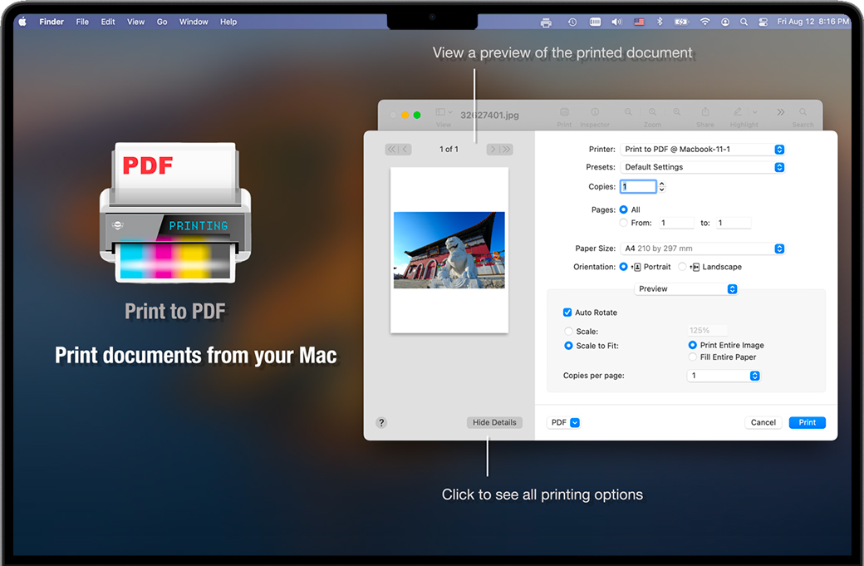Open the View sidebar dropdown in Preview toolbar
Image resolution: width=864 pixels, height=566 pixels.
(x=444, y=112)
